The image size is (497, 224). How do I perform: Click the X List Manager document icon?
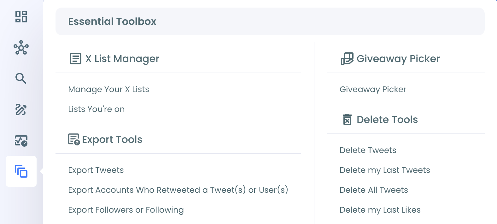click(x=76, y=59)
